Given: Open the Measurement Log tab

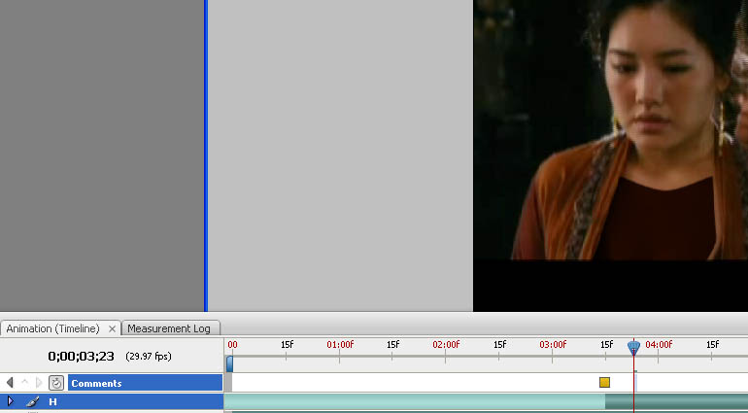Looking at the screenshot, I should [169, 328].
